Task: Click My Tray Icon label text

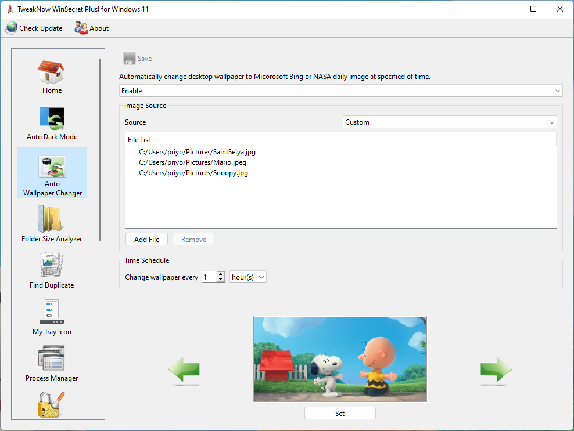Action: point(52,332)
